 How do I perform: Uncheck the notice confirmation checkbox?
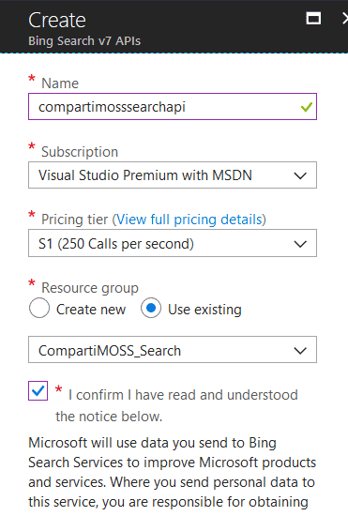click(x=38, y=390)
